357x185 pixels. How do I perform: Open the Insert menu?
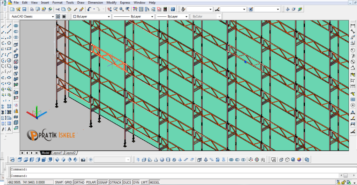pyautogui.click(x=45, y=3)
